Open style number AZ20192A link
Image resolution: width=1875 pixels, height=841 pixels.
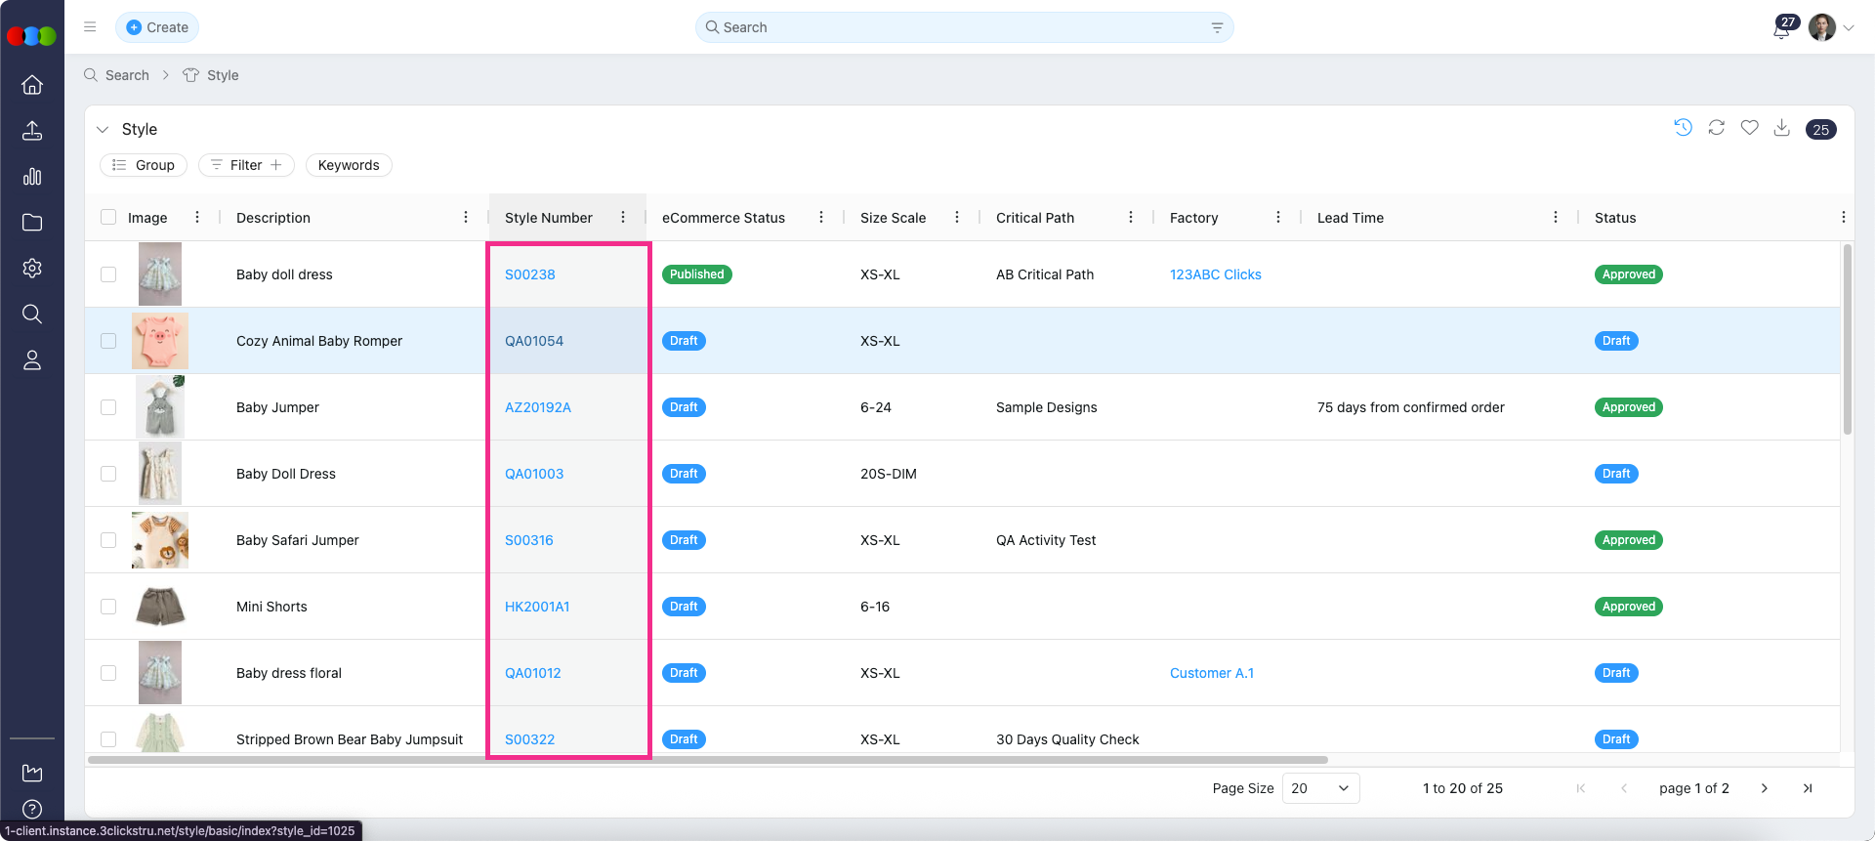click(538, 407)
